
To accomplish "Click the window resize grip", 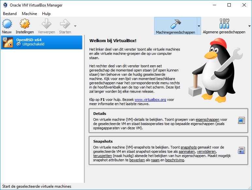I will (x=250, y=188).
